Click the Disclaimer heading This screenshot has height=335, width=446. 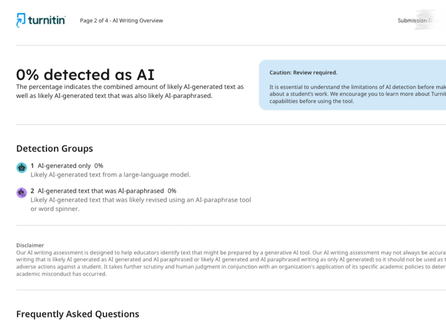click(x=30, y=245)
